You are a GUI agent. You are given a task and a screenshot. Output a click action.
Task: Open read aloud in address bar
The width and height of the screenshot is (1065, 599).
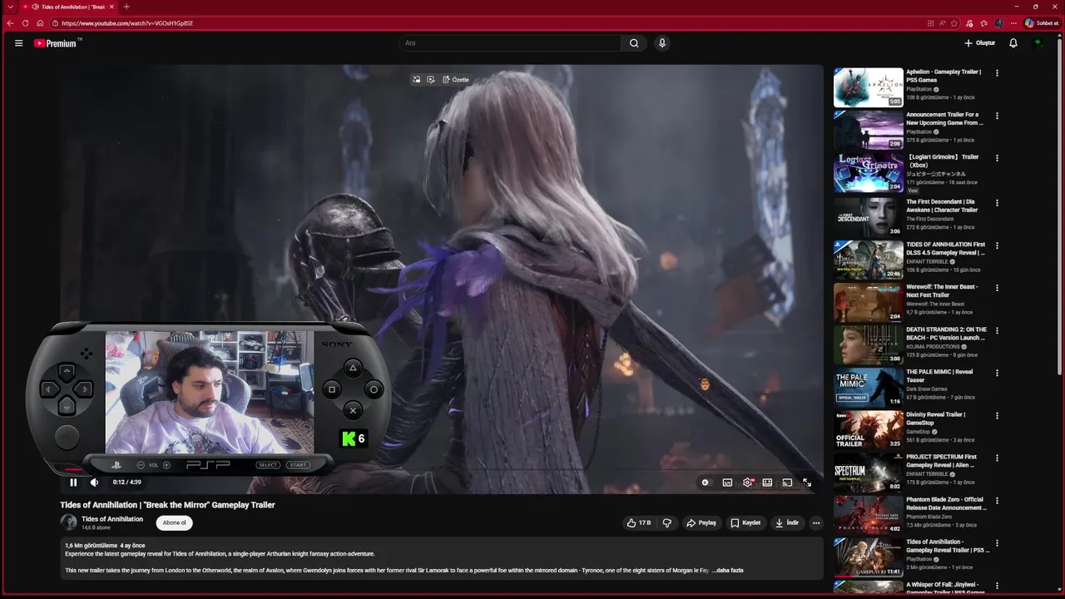click(942, 23)
